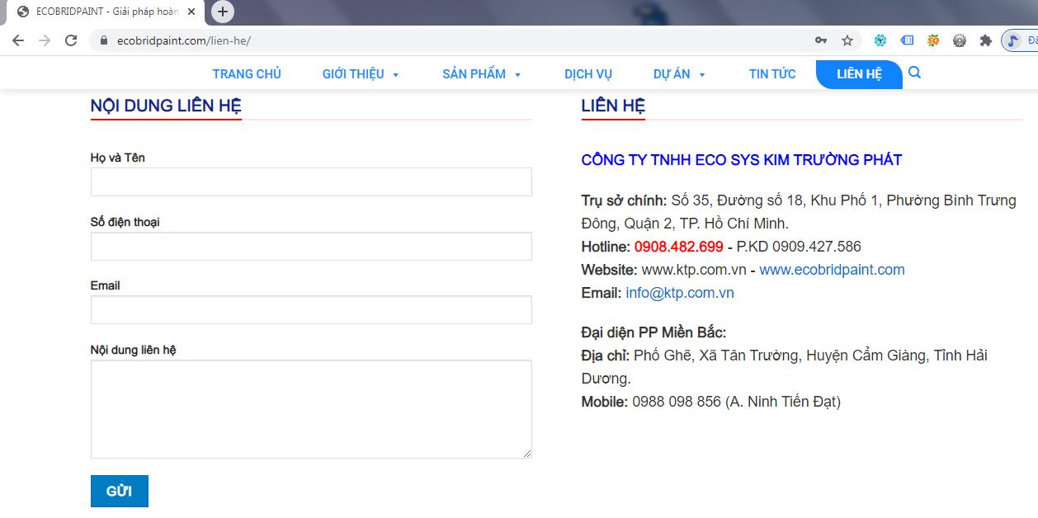The height and width of the screenshot is (518, 1038).
Task: Open the SQ extension icon
Action: point(933,40)
